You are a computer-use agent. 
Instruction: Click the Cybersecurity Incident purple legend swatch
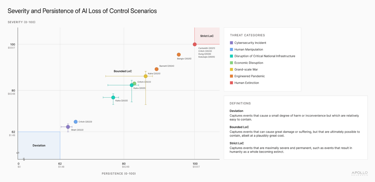tap(231, 43)
